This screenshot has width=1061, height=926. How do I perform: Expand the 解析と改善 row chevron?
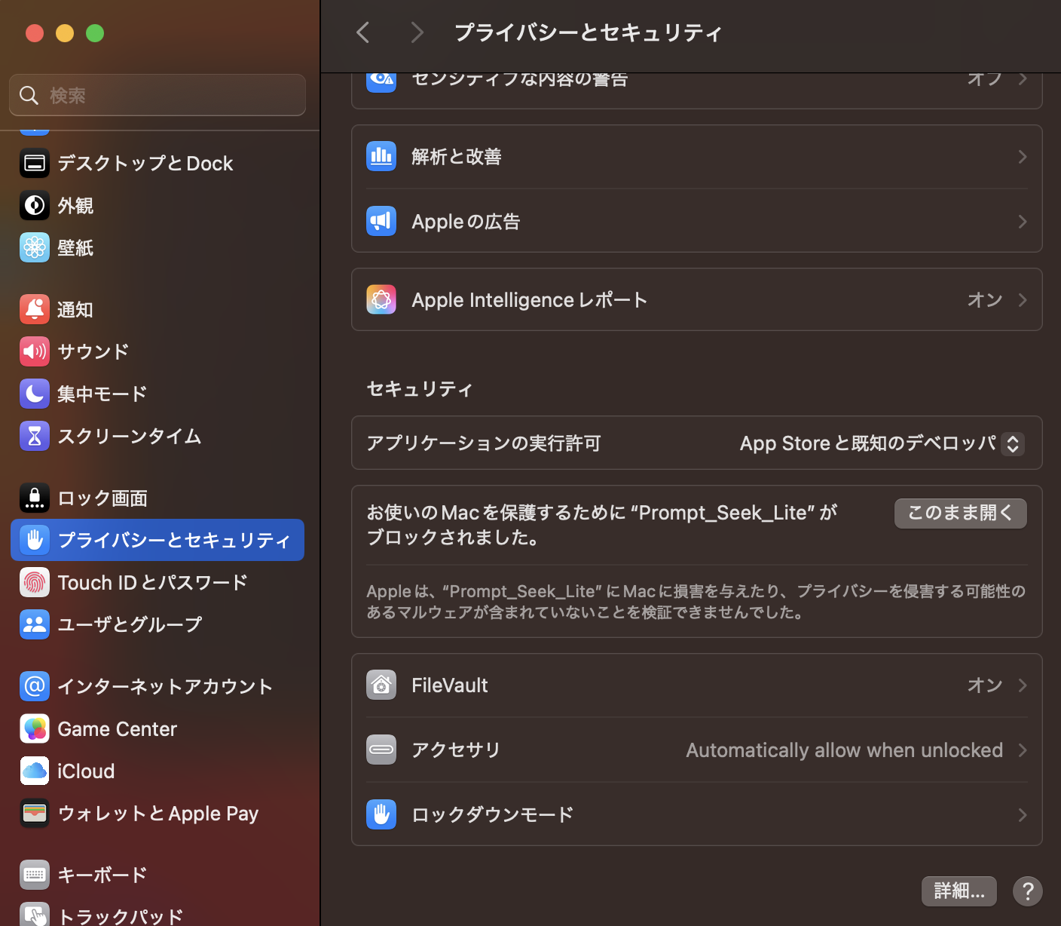pos(1023,156)
